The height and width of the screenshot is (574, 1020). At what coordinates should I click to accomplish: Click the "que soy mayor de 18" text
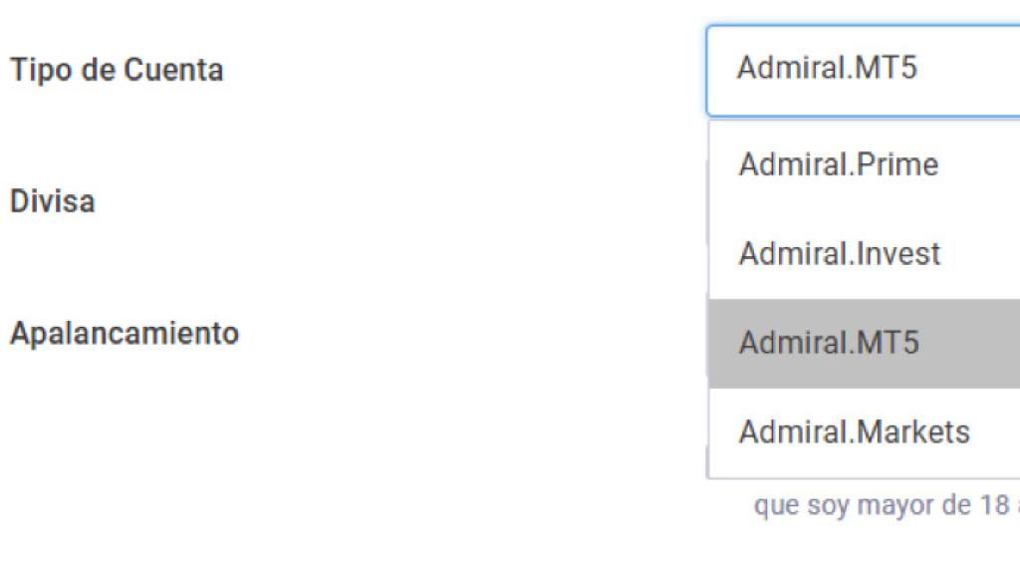[882, 506]
